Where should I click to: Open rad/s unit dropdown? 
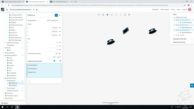coord(59,57)
